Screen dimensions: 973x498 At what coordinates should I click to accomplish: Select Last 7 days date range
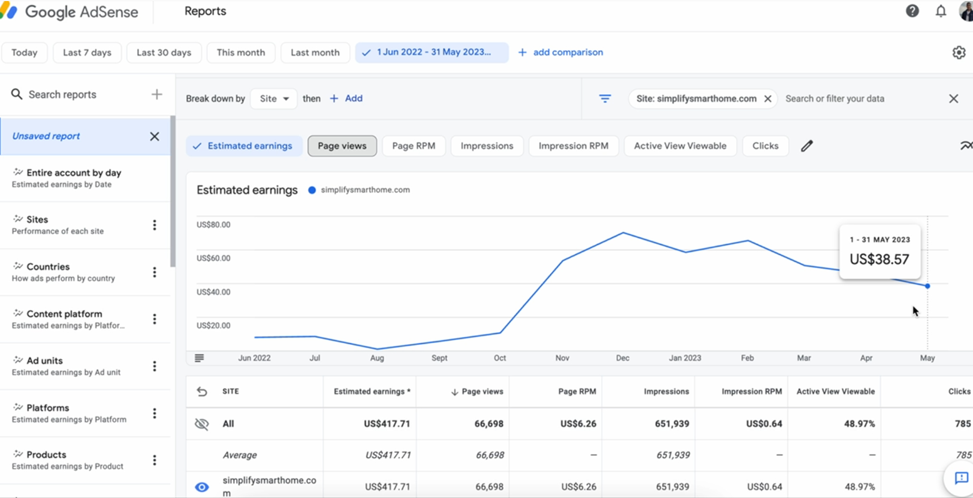point(87,53)
